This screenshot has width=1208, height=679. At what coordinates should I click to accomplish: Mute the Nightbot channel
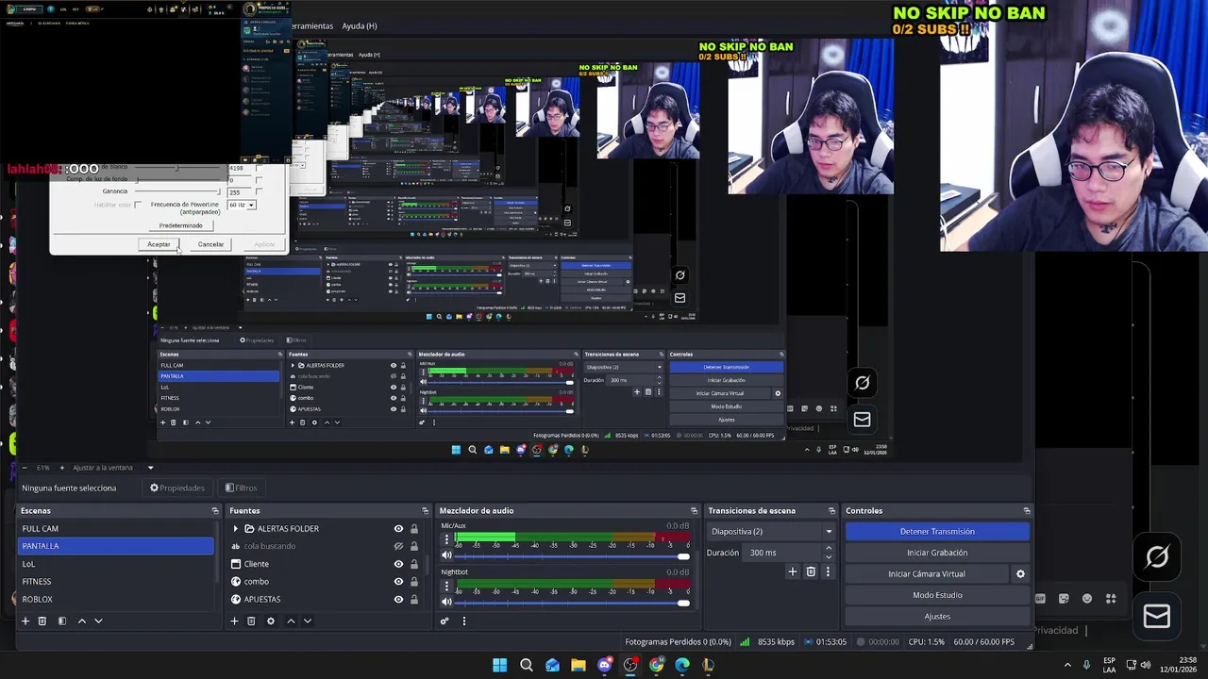point(447,602)
